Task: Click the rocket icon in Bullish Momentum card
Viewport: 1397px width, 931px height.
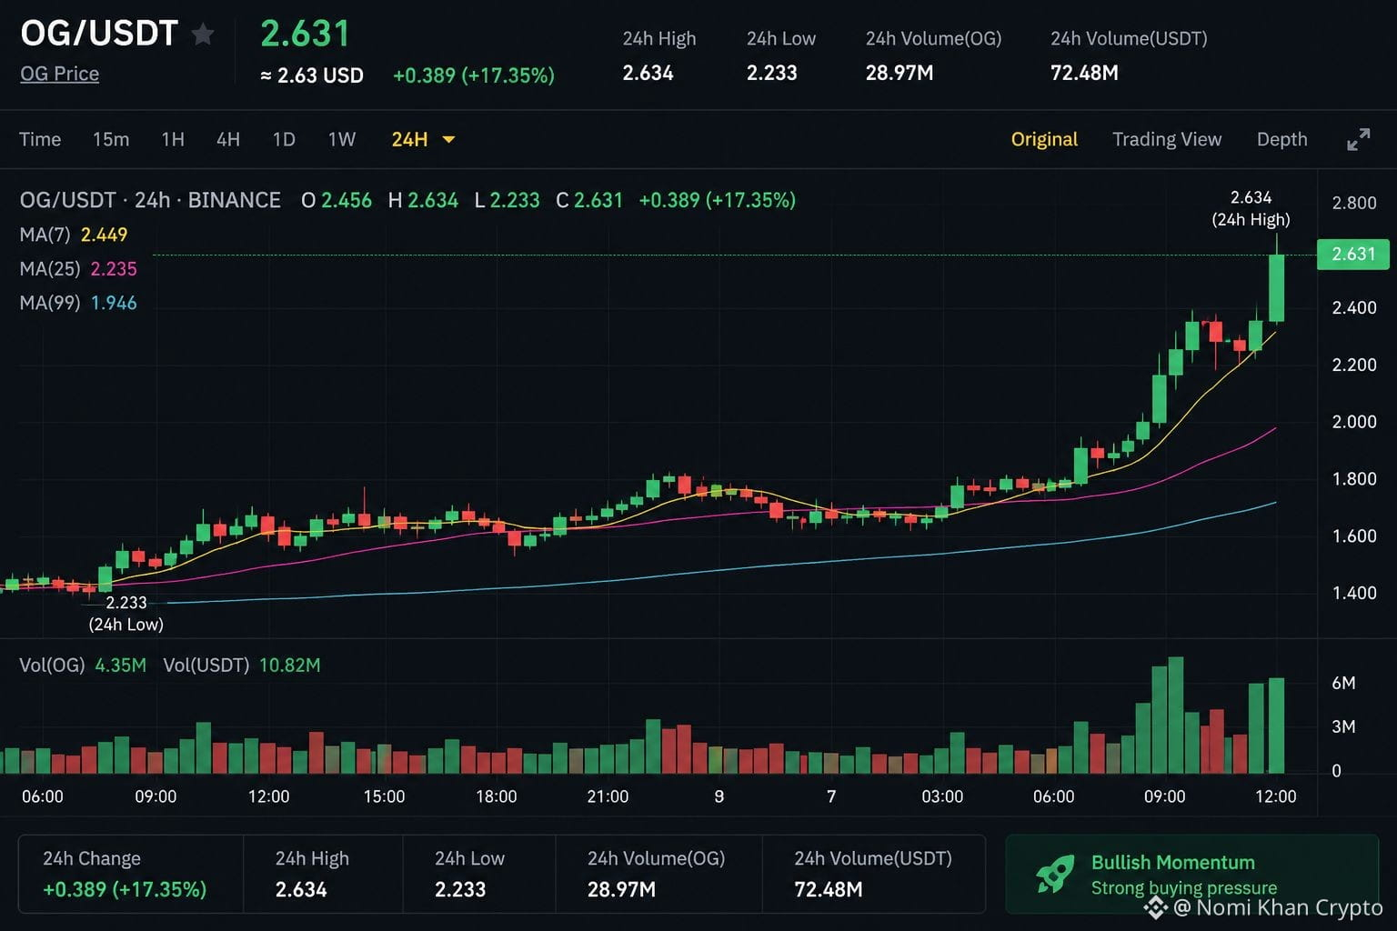Action: pos(1055,874)
